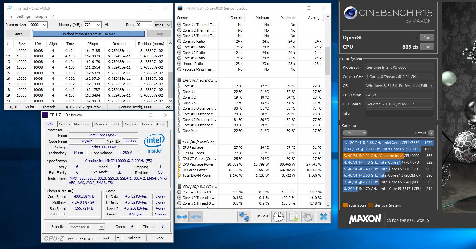Open the CPU ranking filter dropdown
The height and width of the screenshot is (249, 476).
[355, 133]
